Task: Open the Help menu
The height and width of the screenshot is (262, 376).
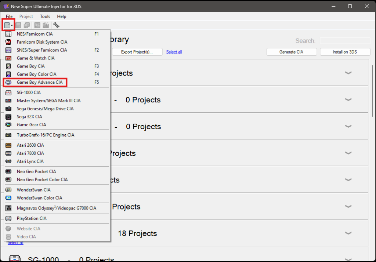Action: (x=62, y=16)
